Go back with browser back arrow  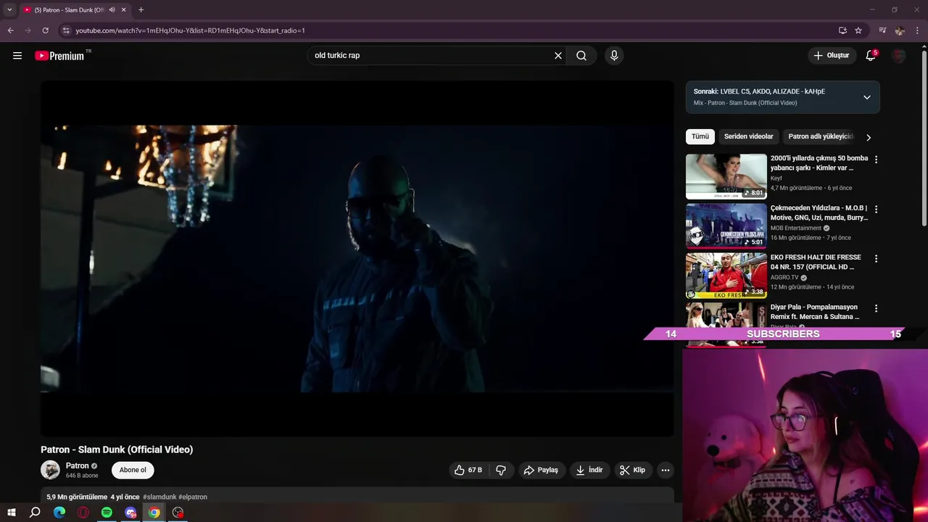(10, 30)
